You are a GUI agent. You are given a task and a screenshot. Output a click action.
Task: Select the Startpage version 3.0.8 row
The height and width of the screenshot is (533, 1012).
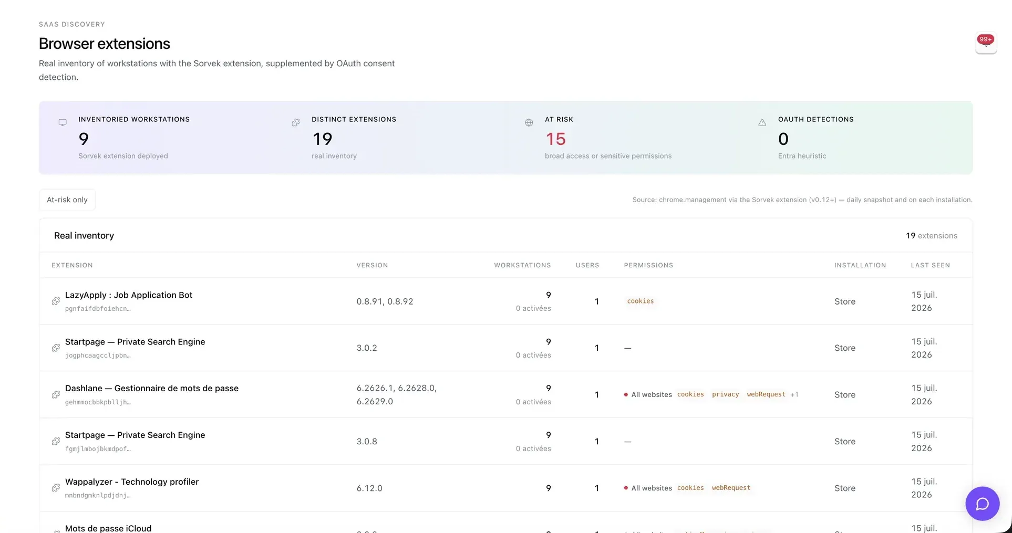point(505,441)
